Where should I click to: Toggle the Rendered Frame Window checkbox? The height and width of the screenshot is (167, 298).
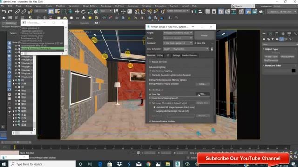(150, 121)
